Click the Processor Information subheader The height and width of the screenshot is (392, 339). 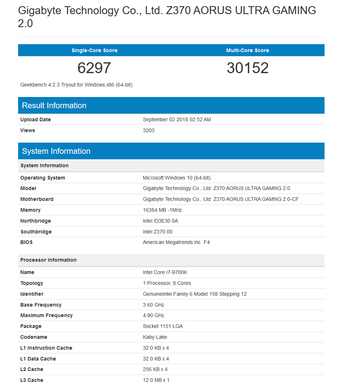coord(171,260)
